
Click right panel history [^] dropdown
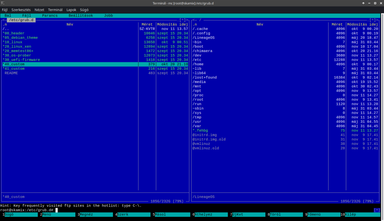[372, 20]
